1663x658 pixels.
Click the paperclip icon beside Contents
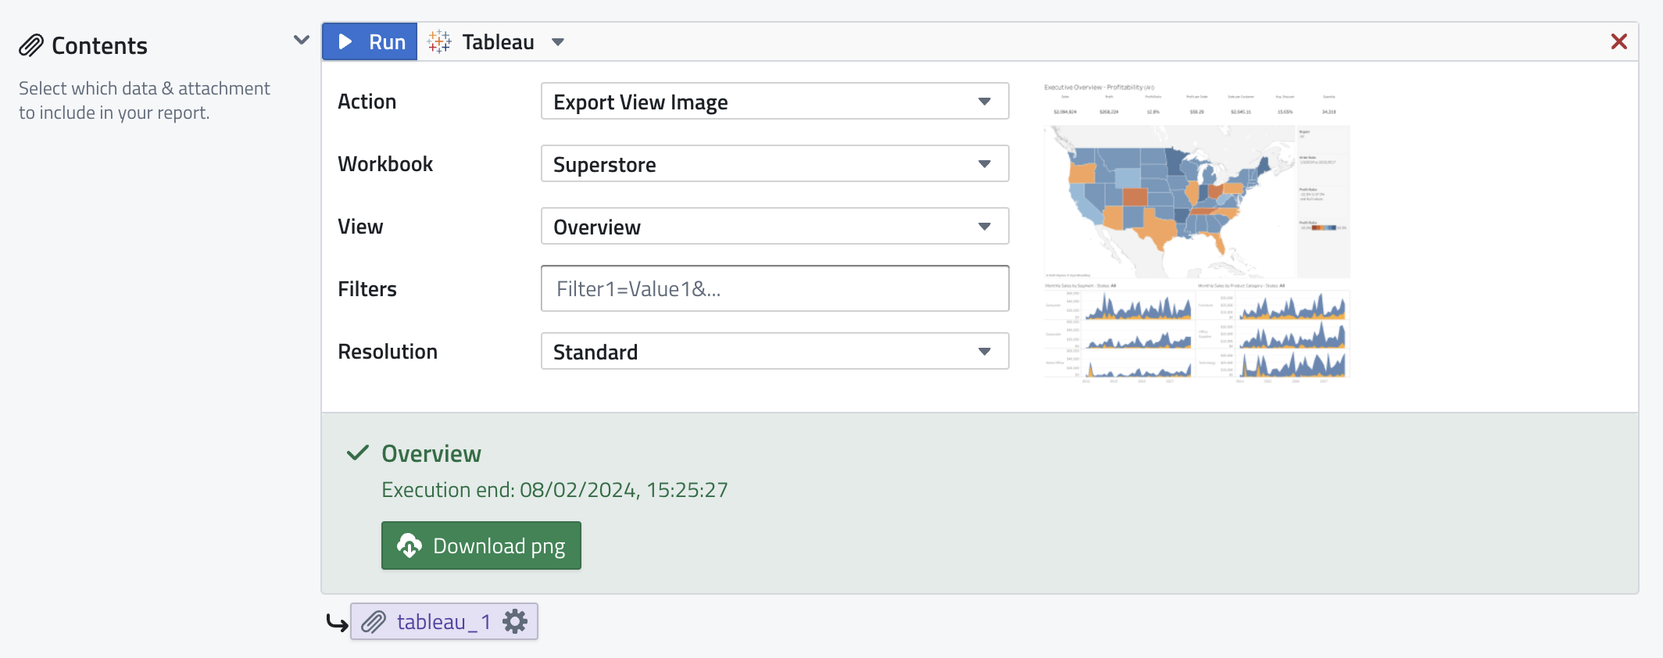[31, 46]
